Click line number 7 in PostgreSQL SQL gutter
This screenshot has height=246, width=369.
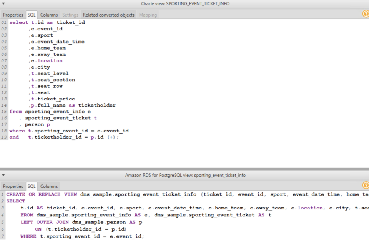(x=2, y=236)
